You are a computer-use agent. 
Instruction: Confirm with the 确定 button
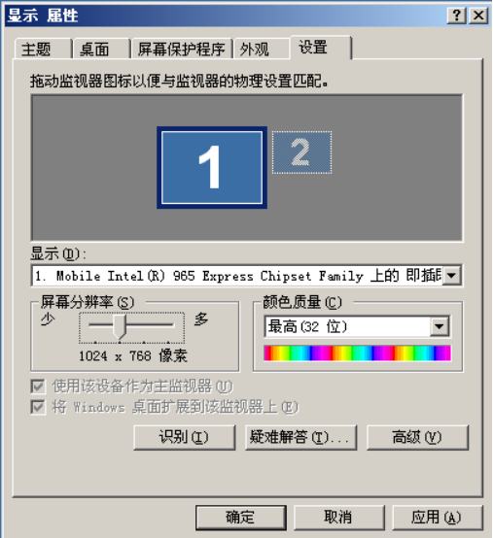click(x=241, y=517)
